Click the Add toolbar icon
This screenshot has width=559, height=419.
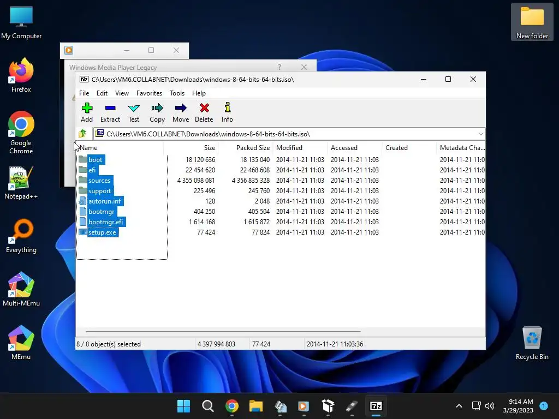87,112
